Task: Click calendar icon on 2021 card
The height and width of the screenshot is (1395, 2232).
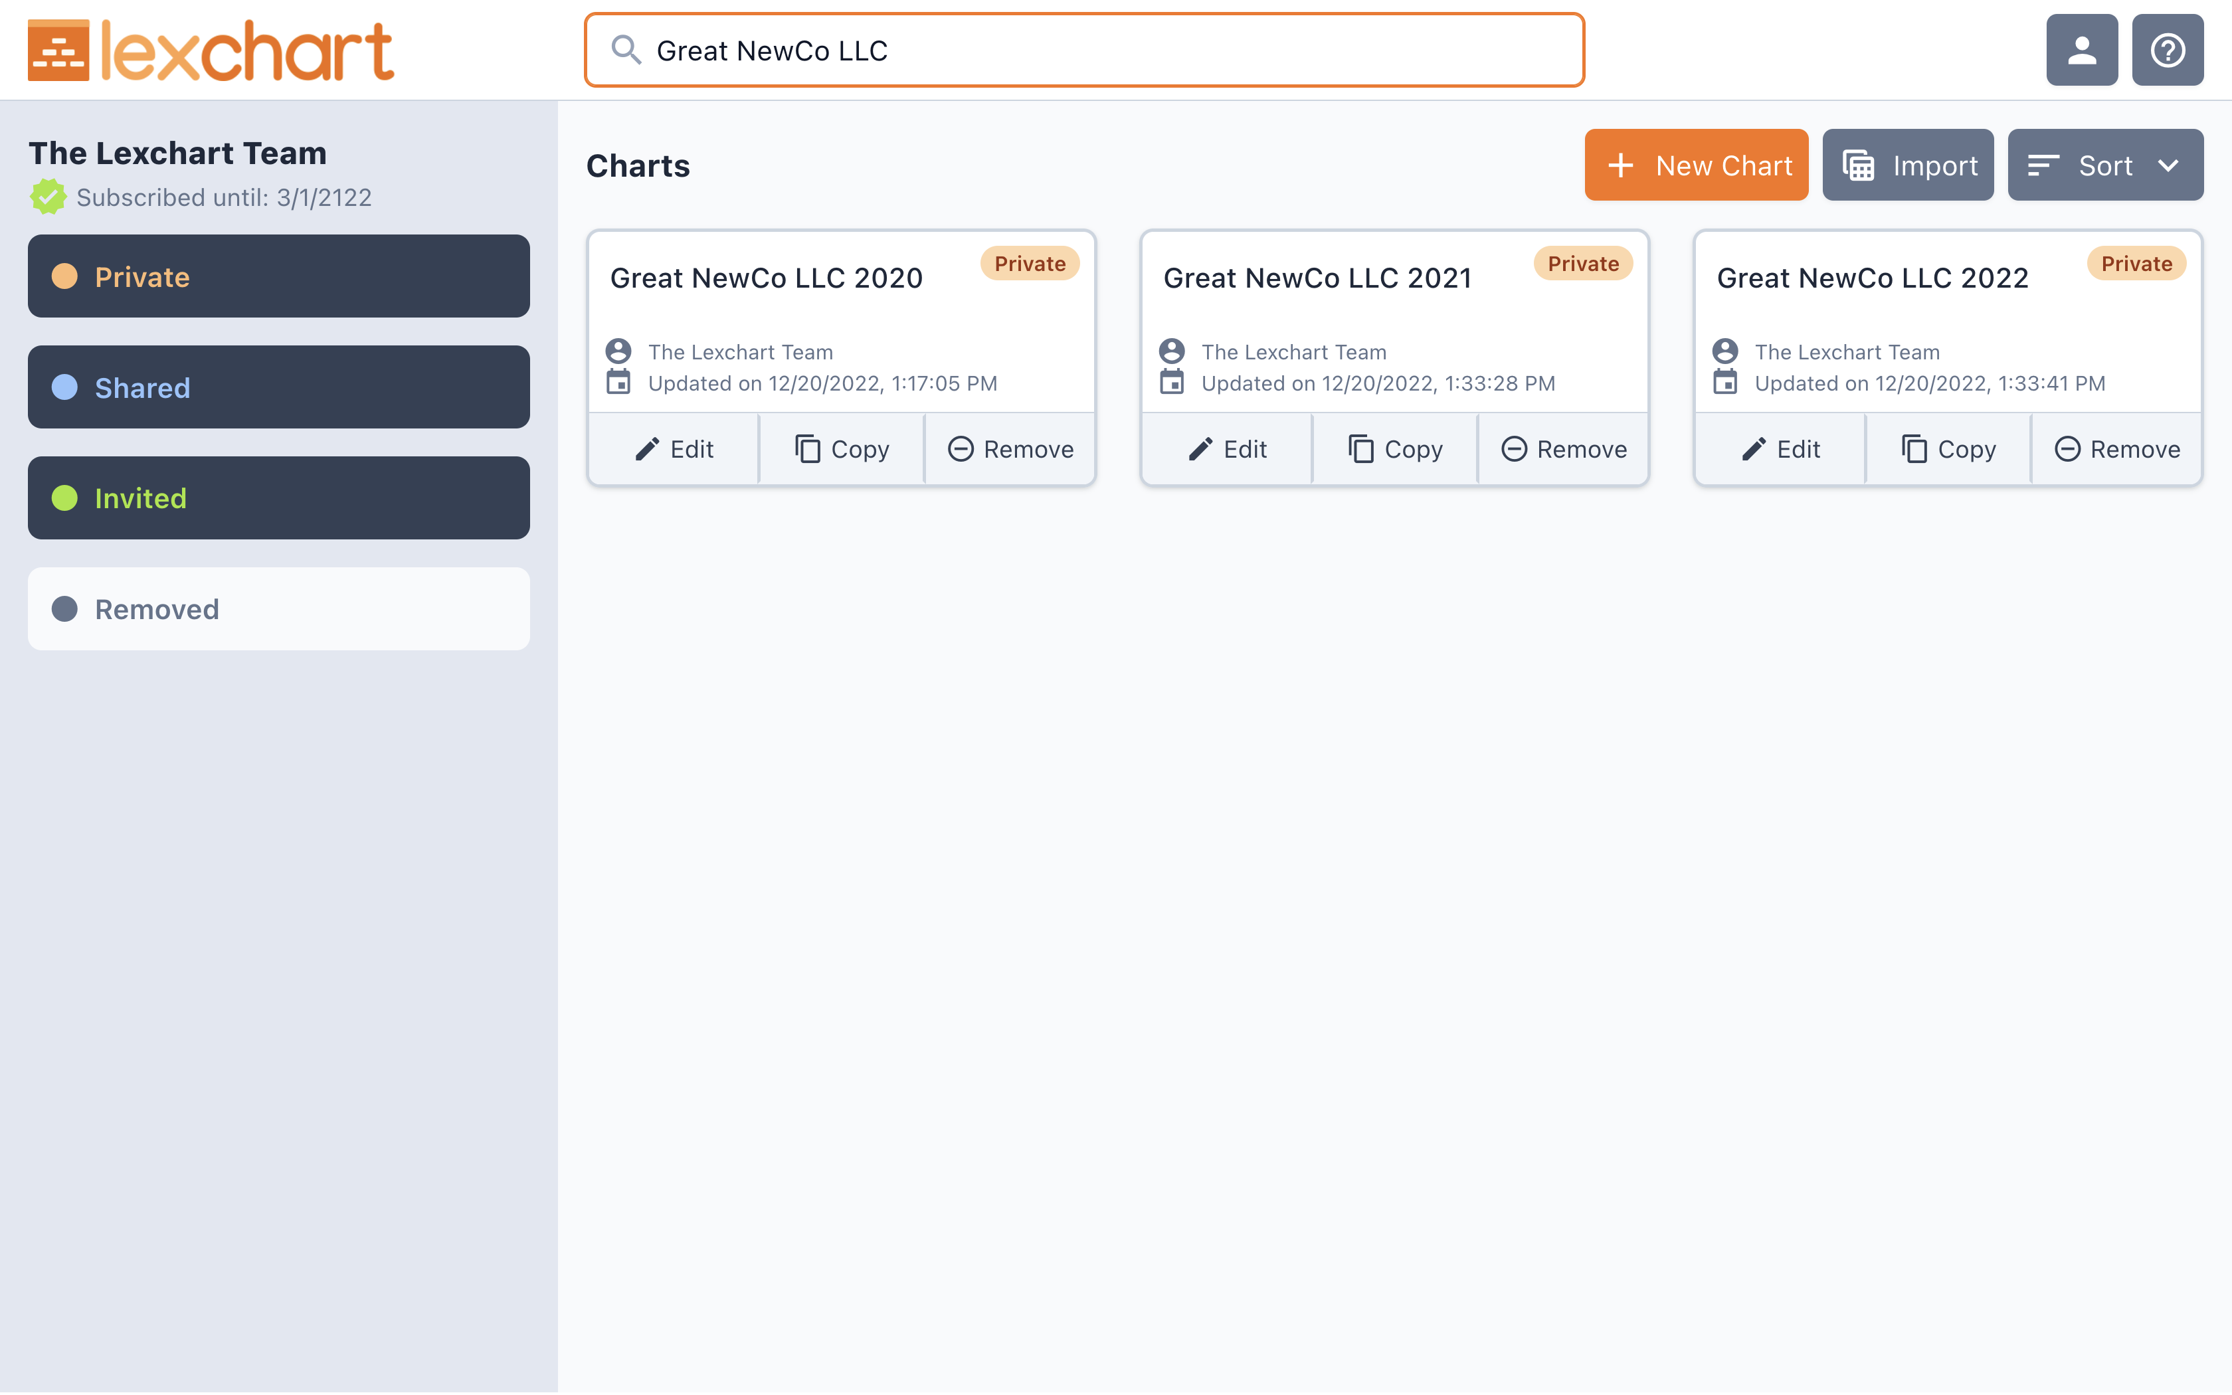Action: (1171, 382)
